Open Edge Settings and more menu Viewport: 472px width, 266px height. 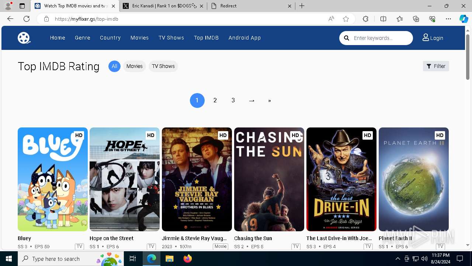click(x=448, y=19)
